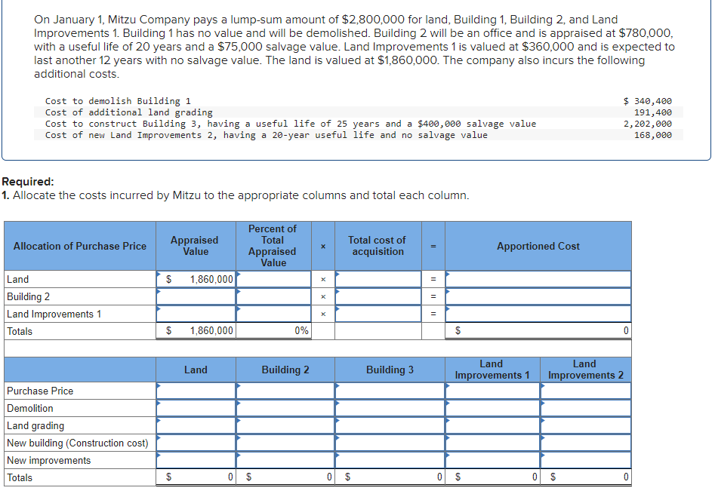Click New improvements cell under Land Improvements 2
The width and height of the screenshot is (715, 500).
(x=585, y=460)
